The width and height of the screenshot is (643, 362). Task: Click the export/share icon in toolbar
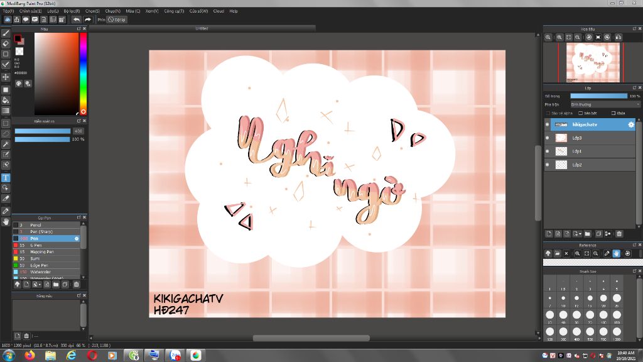(x=17, y=19)
